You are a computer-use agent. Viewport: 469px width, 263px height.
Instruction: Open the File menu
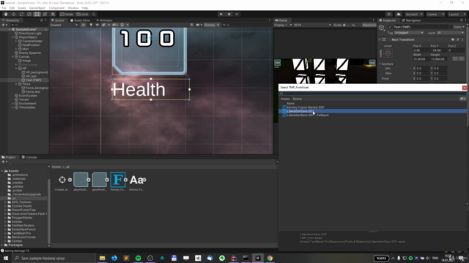4,8
